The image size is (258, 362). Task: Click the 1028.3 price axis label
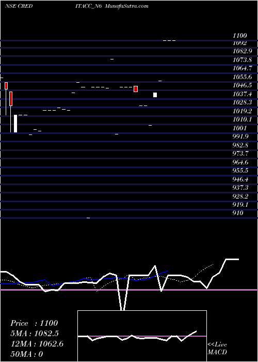tap(242, 102)
